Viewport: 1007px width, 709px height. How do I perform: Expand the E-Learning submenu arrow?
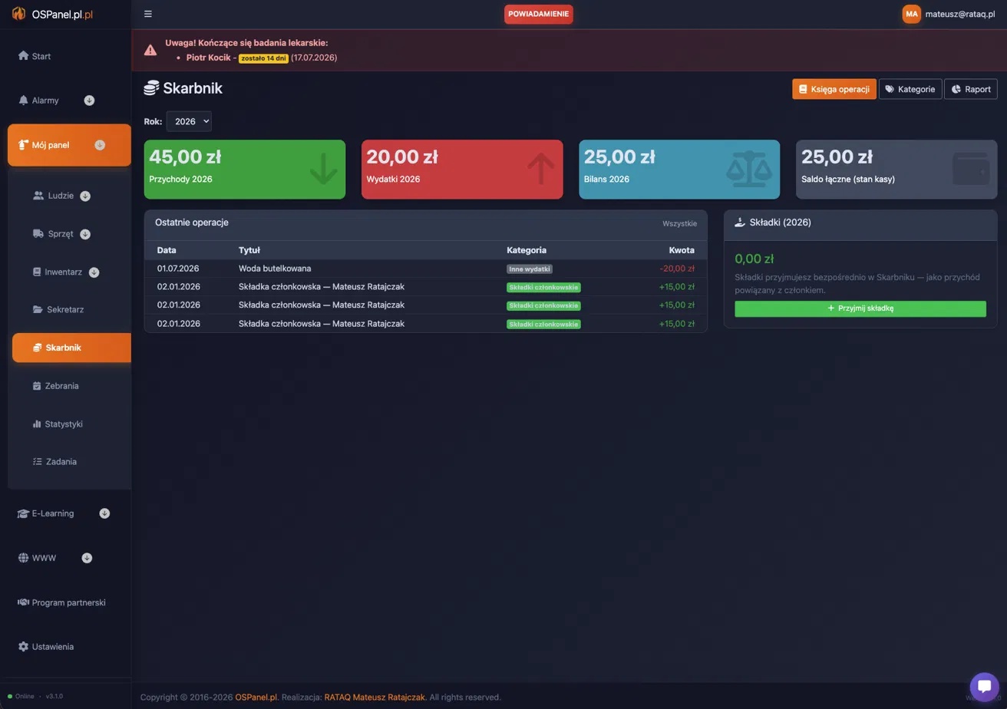click(x=104, y=513)
